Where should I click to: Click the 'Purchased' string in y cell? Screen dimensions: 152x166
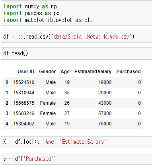39,159
